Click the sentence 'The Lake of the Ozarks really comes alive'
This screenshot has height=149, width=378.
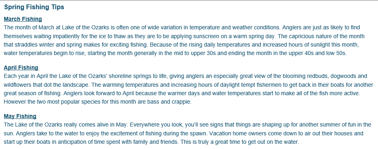pos(66,125)
